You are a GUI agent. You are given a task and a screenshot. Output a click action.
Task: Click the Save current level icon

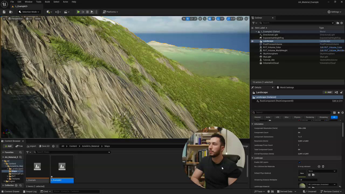(x=4, y=12)
